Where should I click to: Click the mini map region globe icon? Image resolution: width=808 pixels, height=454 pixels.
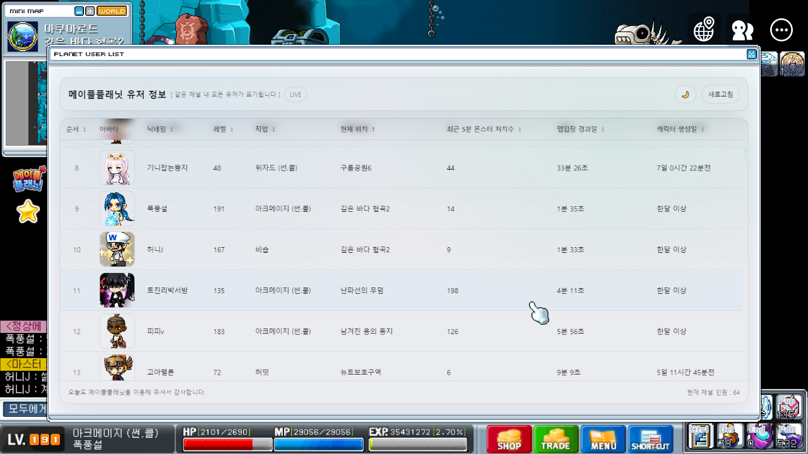[22, 36]
